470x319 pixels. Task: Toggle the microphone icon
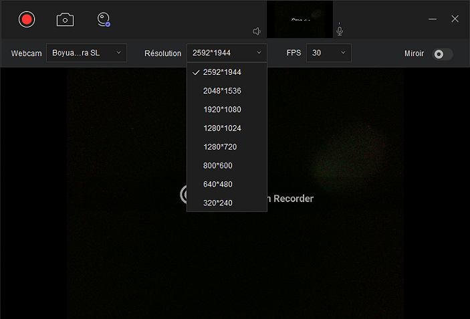[x=340, y=31]
